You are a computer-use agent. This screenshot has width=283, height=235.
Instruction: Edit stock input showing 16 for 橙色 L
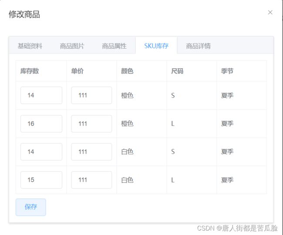click(41, 124)
